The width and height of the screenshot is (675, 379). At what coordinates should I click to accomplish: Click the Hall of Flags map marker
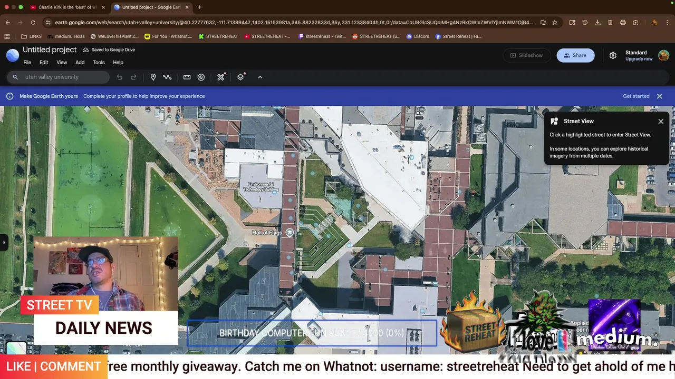point(290,233)
